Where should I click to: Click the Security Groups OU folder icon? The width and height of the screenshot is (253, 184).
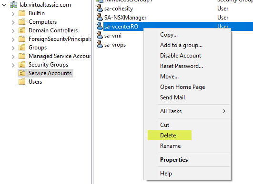pyautogui.click(x=22, y=65)
